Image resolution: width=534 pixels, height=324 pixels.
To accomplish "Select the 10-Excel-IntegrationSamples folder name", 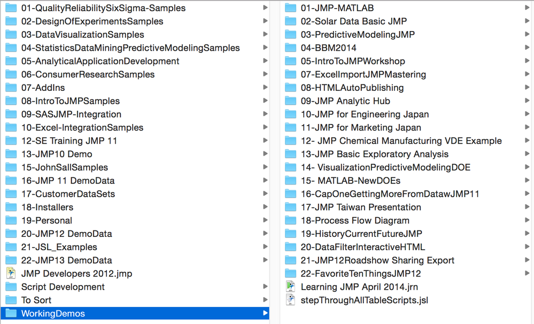I will tap(82, 127).
